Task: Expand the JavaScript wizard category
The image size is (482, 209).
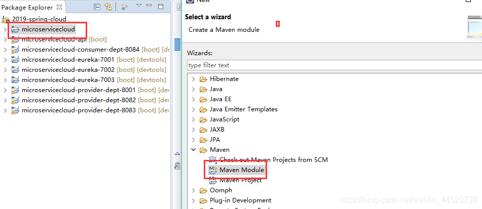Action: tap(193, 120)
